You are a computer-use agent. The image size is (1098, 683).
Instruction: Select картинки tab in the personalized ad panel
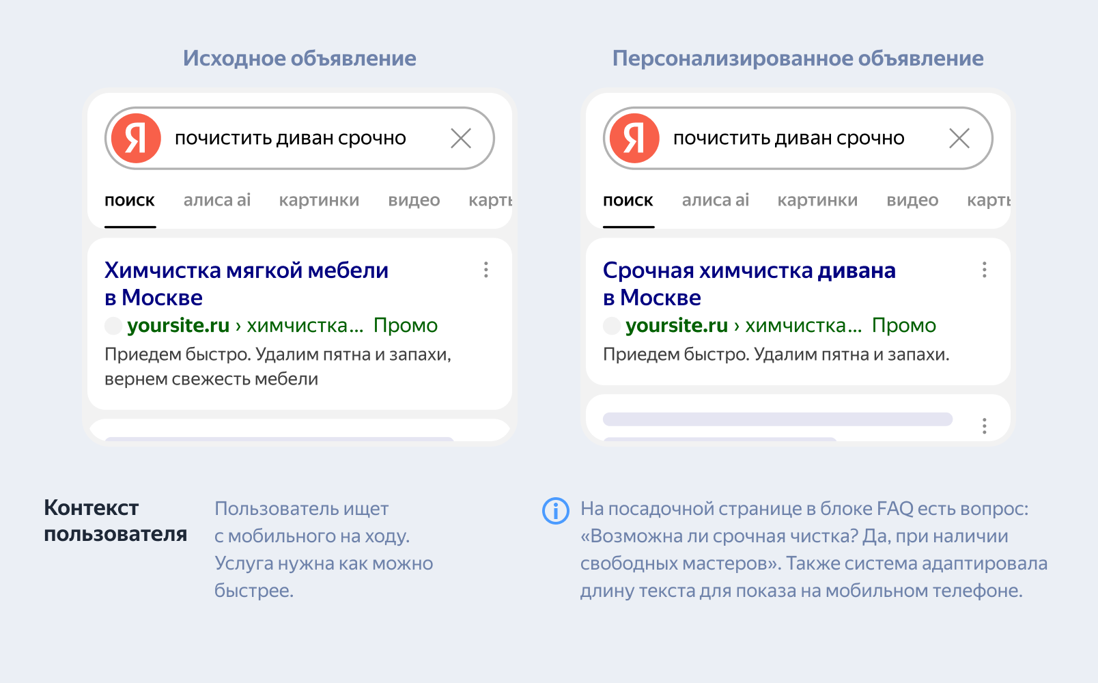coord(817,200)
